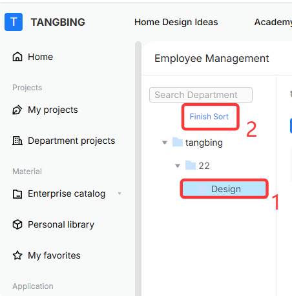Click the sidebar vertical scrollbar

pos(138,168)
